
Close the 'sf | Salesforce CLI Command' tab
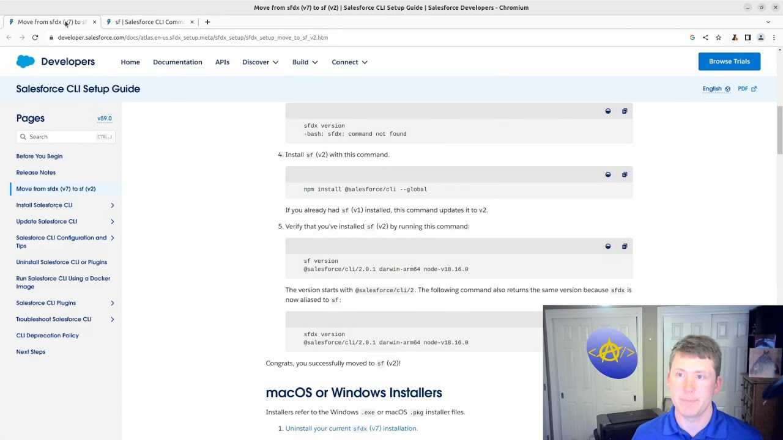(191, 22)
